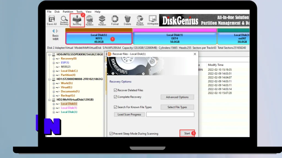This screenshot has width=282, height=158.
Task: Collapse the HD2 MsftVirtualDisk node
Action: [50, 100]
